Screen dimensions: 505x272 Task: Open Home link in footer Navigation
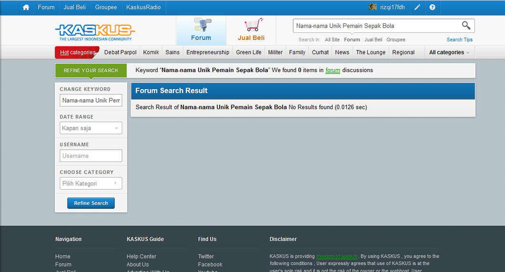click(x=63, y=257)
